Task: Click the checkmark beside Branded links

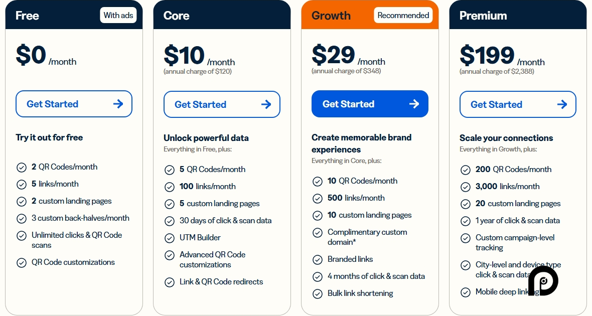Action: [318, 259]
